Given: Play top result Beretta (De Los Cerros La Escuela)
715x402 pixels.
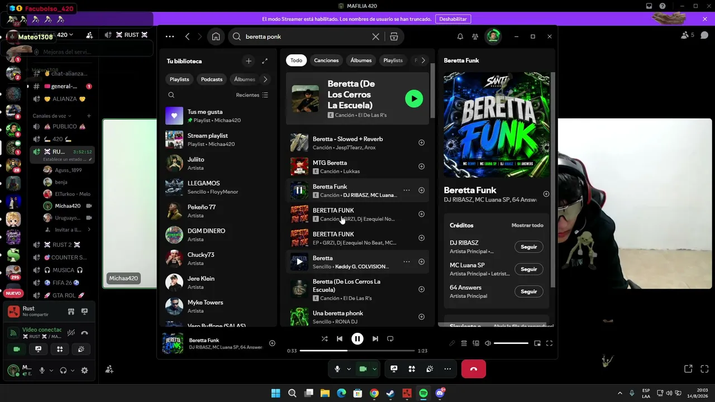Looking at the screenshot, I should [x=414, y=99].
